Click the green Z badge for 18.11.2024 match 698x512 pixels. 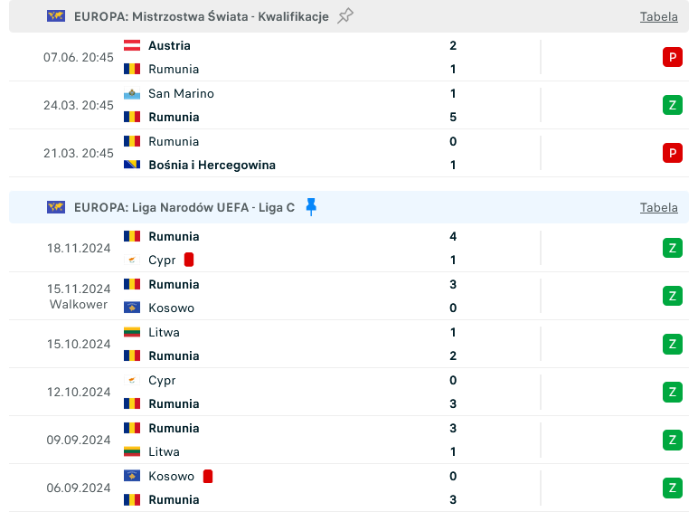pyautogui.click(x=672, y=248)
